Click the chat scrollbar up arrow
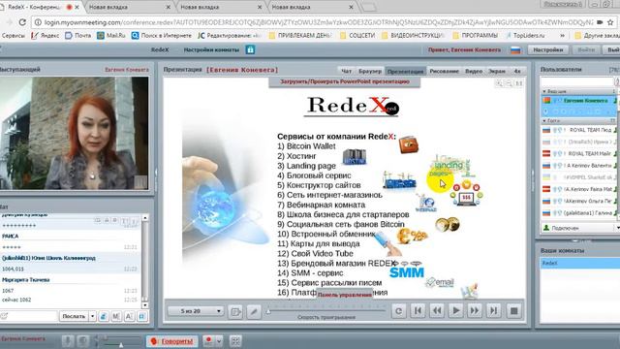The height and width of the screenshot is (349, 620). [x=145, y=218]
